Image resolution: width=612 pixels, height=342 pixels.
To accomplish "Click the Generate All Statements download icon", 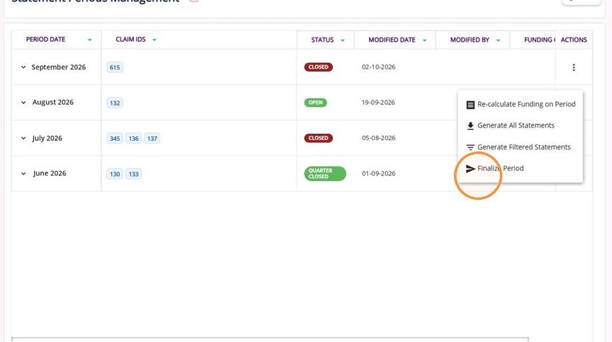I will coord(470,125).
